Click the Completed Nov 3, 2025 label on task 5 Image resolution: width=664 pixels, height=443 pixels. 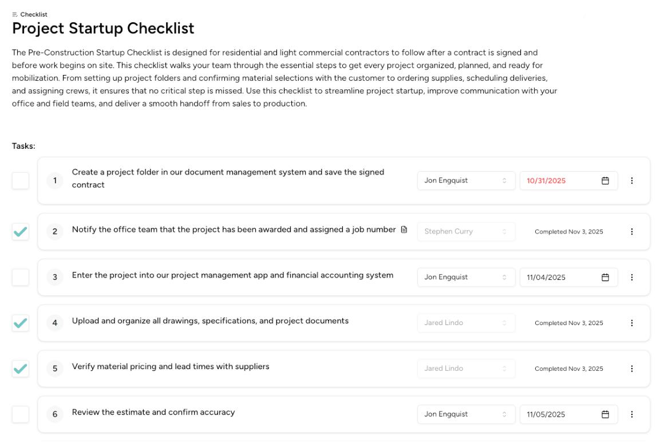568,369
